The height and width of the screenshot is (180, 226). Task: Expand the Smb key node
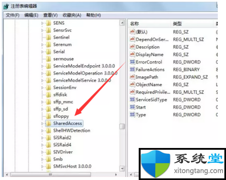[42, 159]
